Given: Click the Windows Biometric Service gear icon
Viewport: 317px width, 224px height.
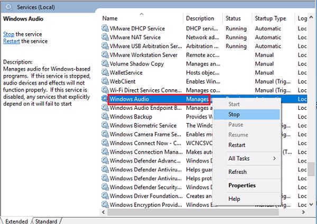Looking at the screenshot, I should coord(105,125).
